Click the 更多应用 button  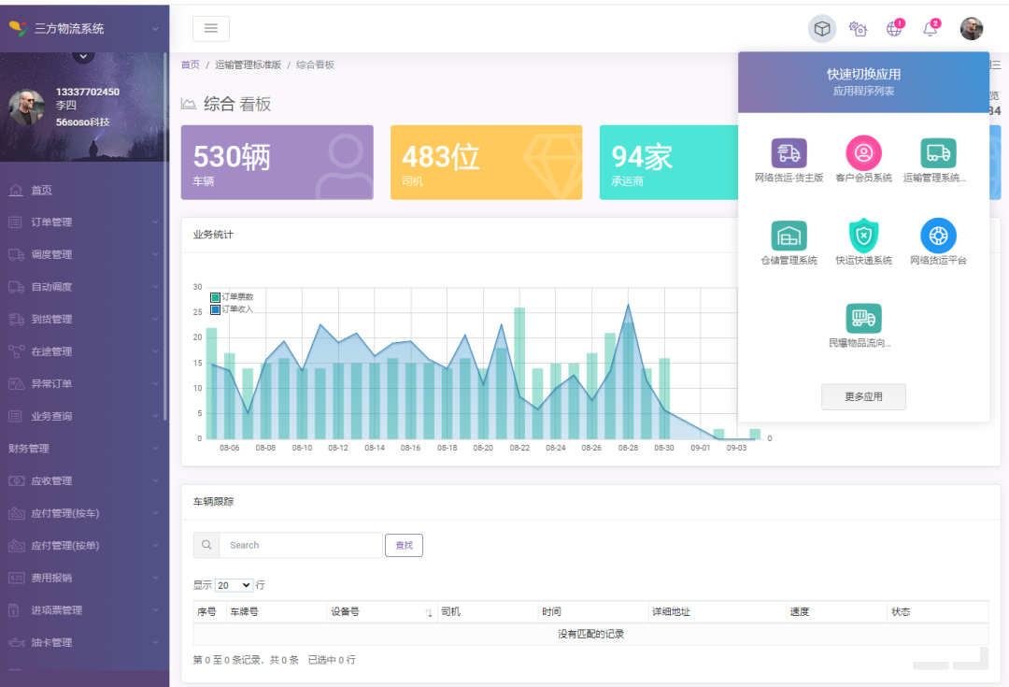point(863,396)
